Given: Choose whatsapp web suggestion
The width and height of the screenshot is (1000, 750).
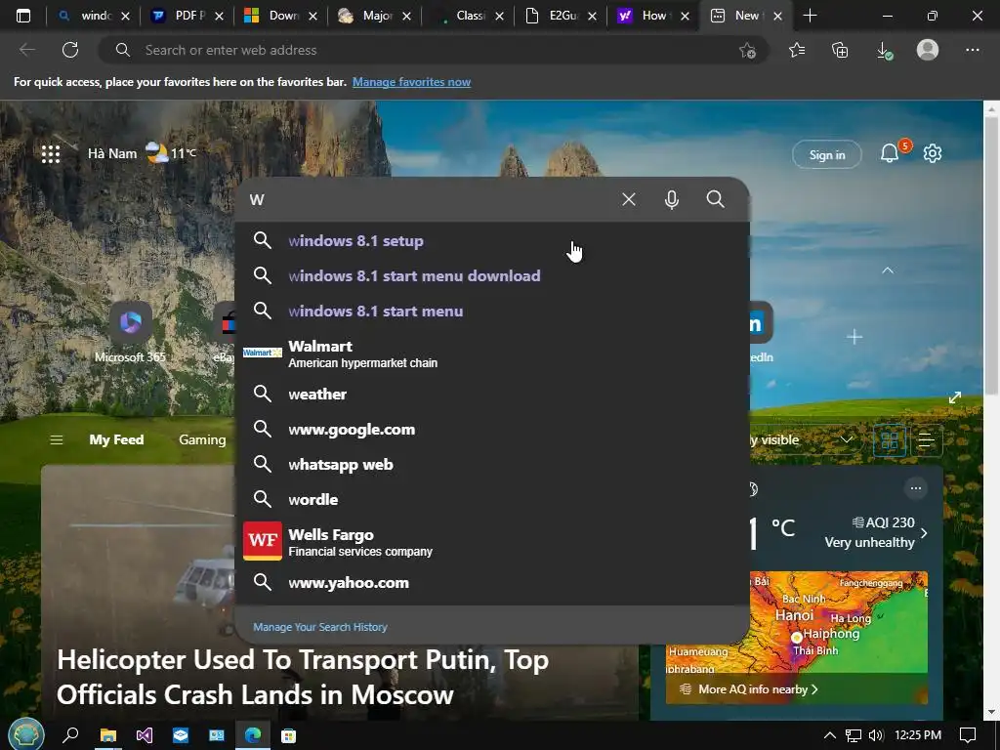Looking at the screenshot, I should [492, 464].
